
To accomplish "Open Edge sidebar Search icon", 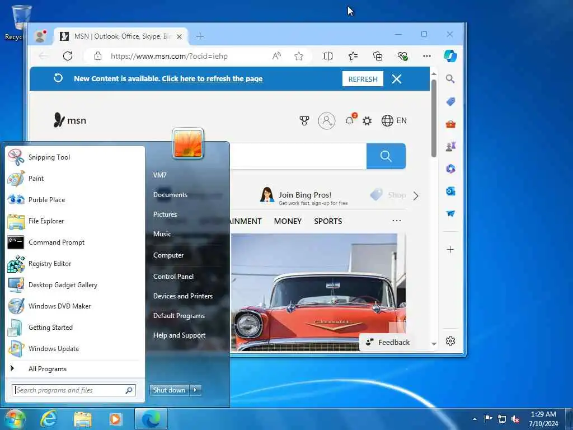I will pyautogui.click(x=450, y=78).
